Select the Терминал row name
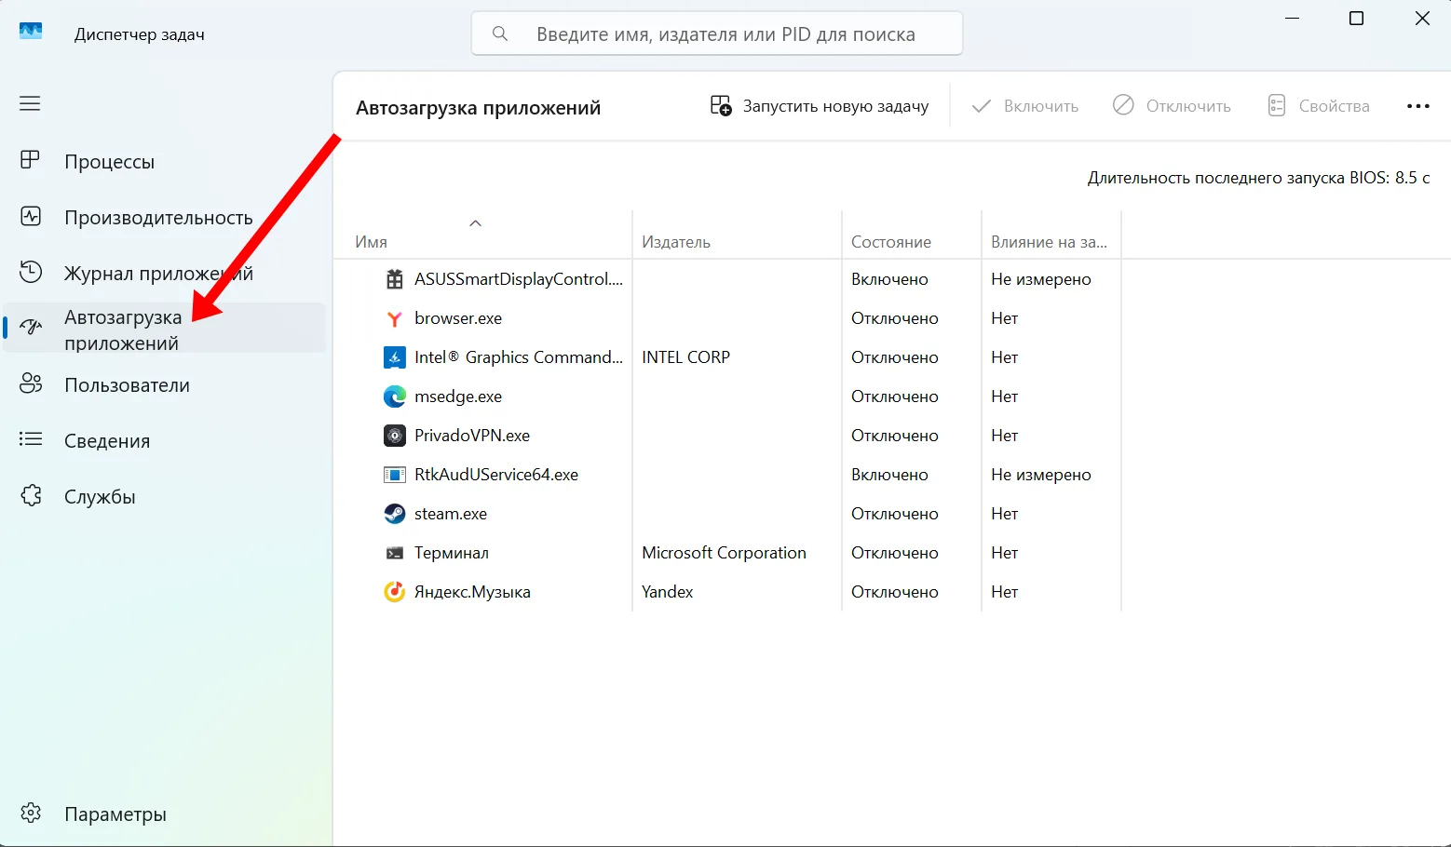 pyautogui.click(x=452, y=553)
